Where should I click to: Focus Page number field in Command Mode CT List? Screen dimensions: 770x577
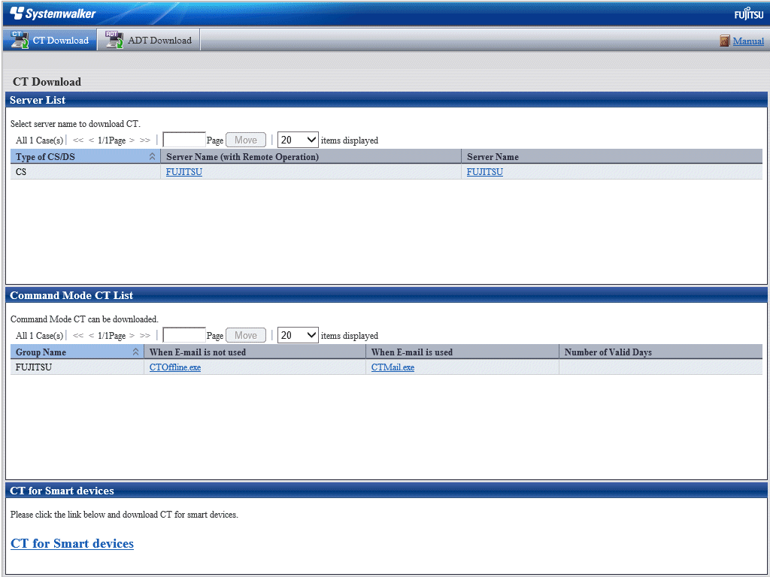coord(184,335)
